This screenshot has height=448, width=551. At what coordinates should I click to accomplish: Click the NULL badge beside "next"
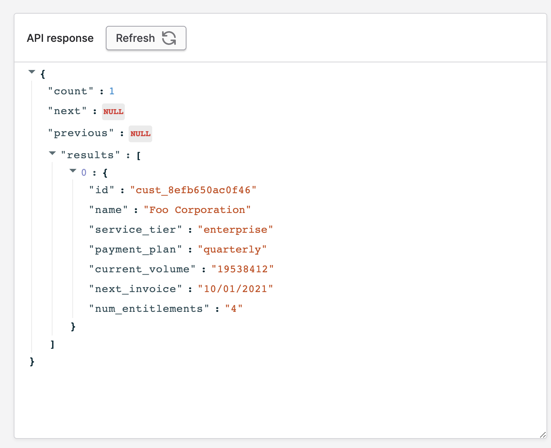113,112
